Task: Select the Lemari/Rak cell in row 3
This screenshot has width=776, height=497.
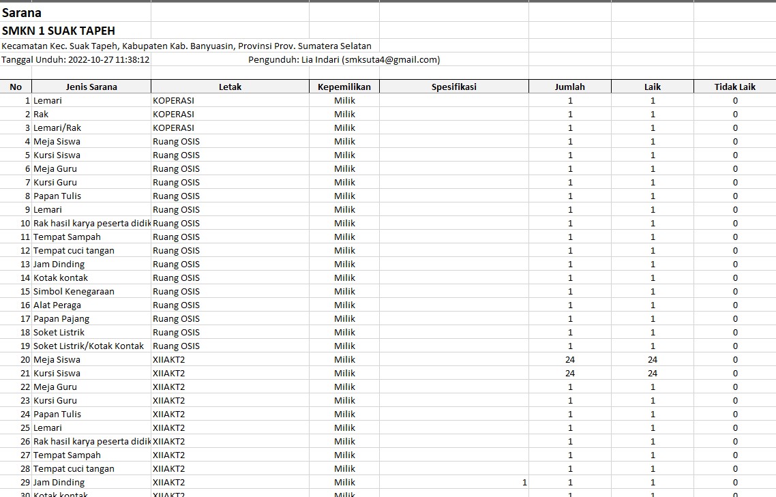Action: (x=91, y=127)
